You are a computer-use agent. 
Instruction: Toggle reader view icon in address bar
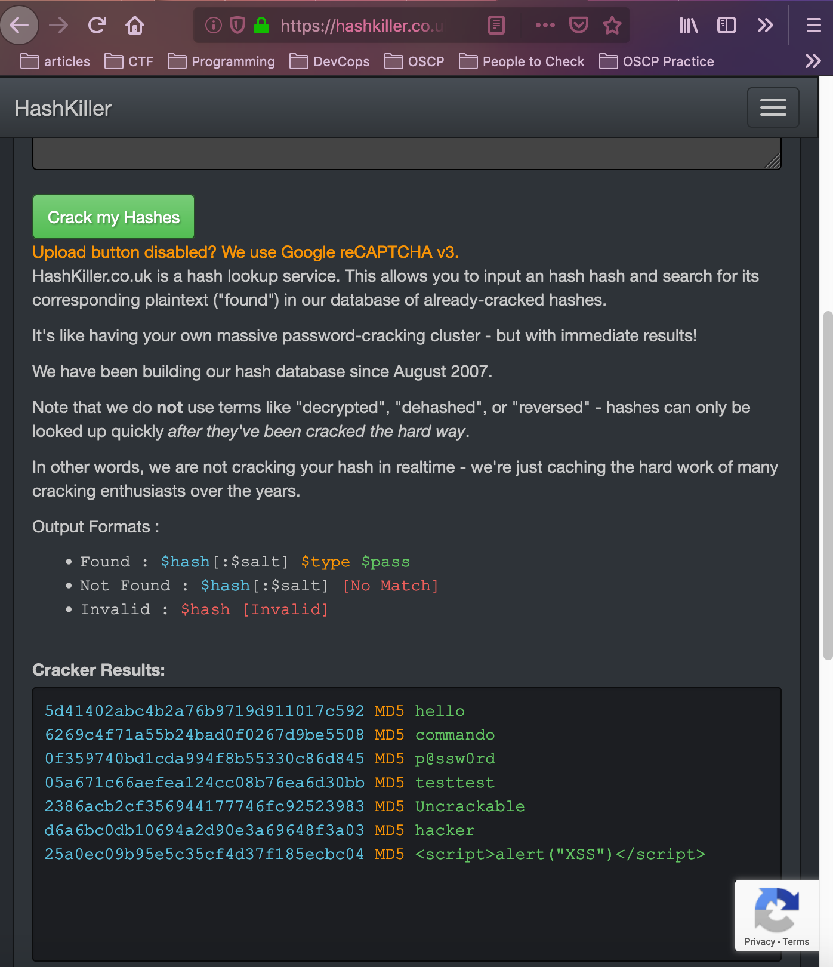496,25
